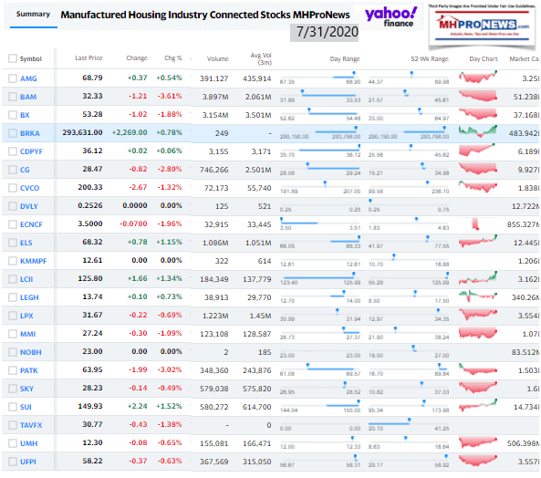Viewport: 541px width, 478px height.
Task: Check the LPX row checkbox
Action: 13,316
